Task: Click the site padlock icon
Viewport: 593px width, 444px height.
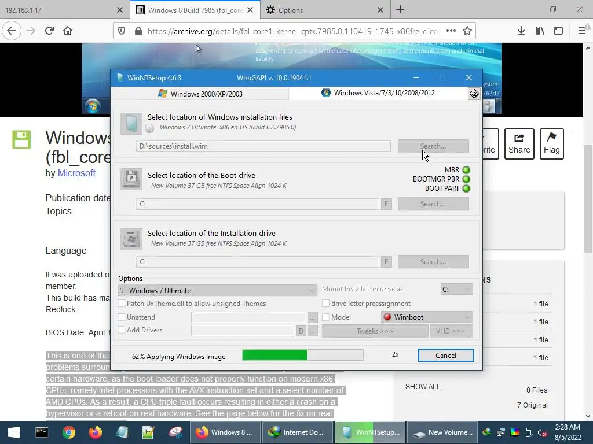Action: (x=138, y=31)
